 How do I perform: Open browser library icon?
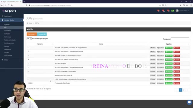180,5
